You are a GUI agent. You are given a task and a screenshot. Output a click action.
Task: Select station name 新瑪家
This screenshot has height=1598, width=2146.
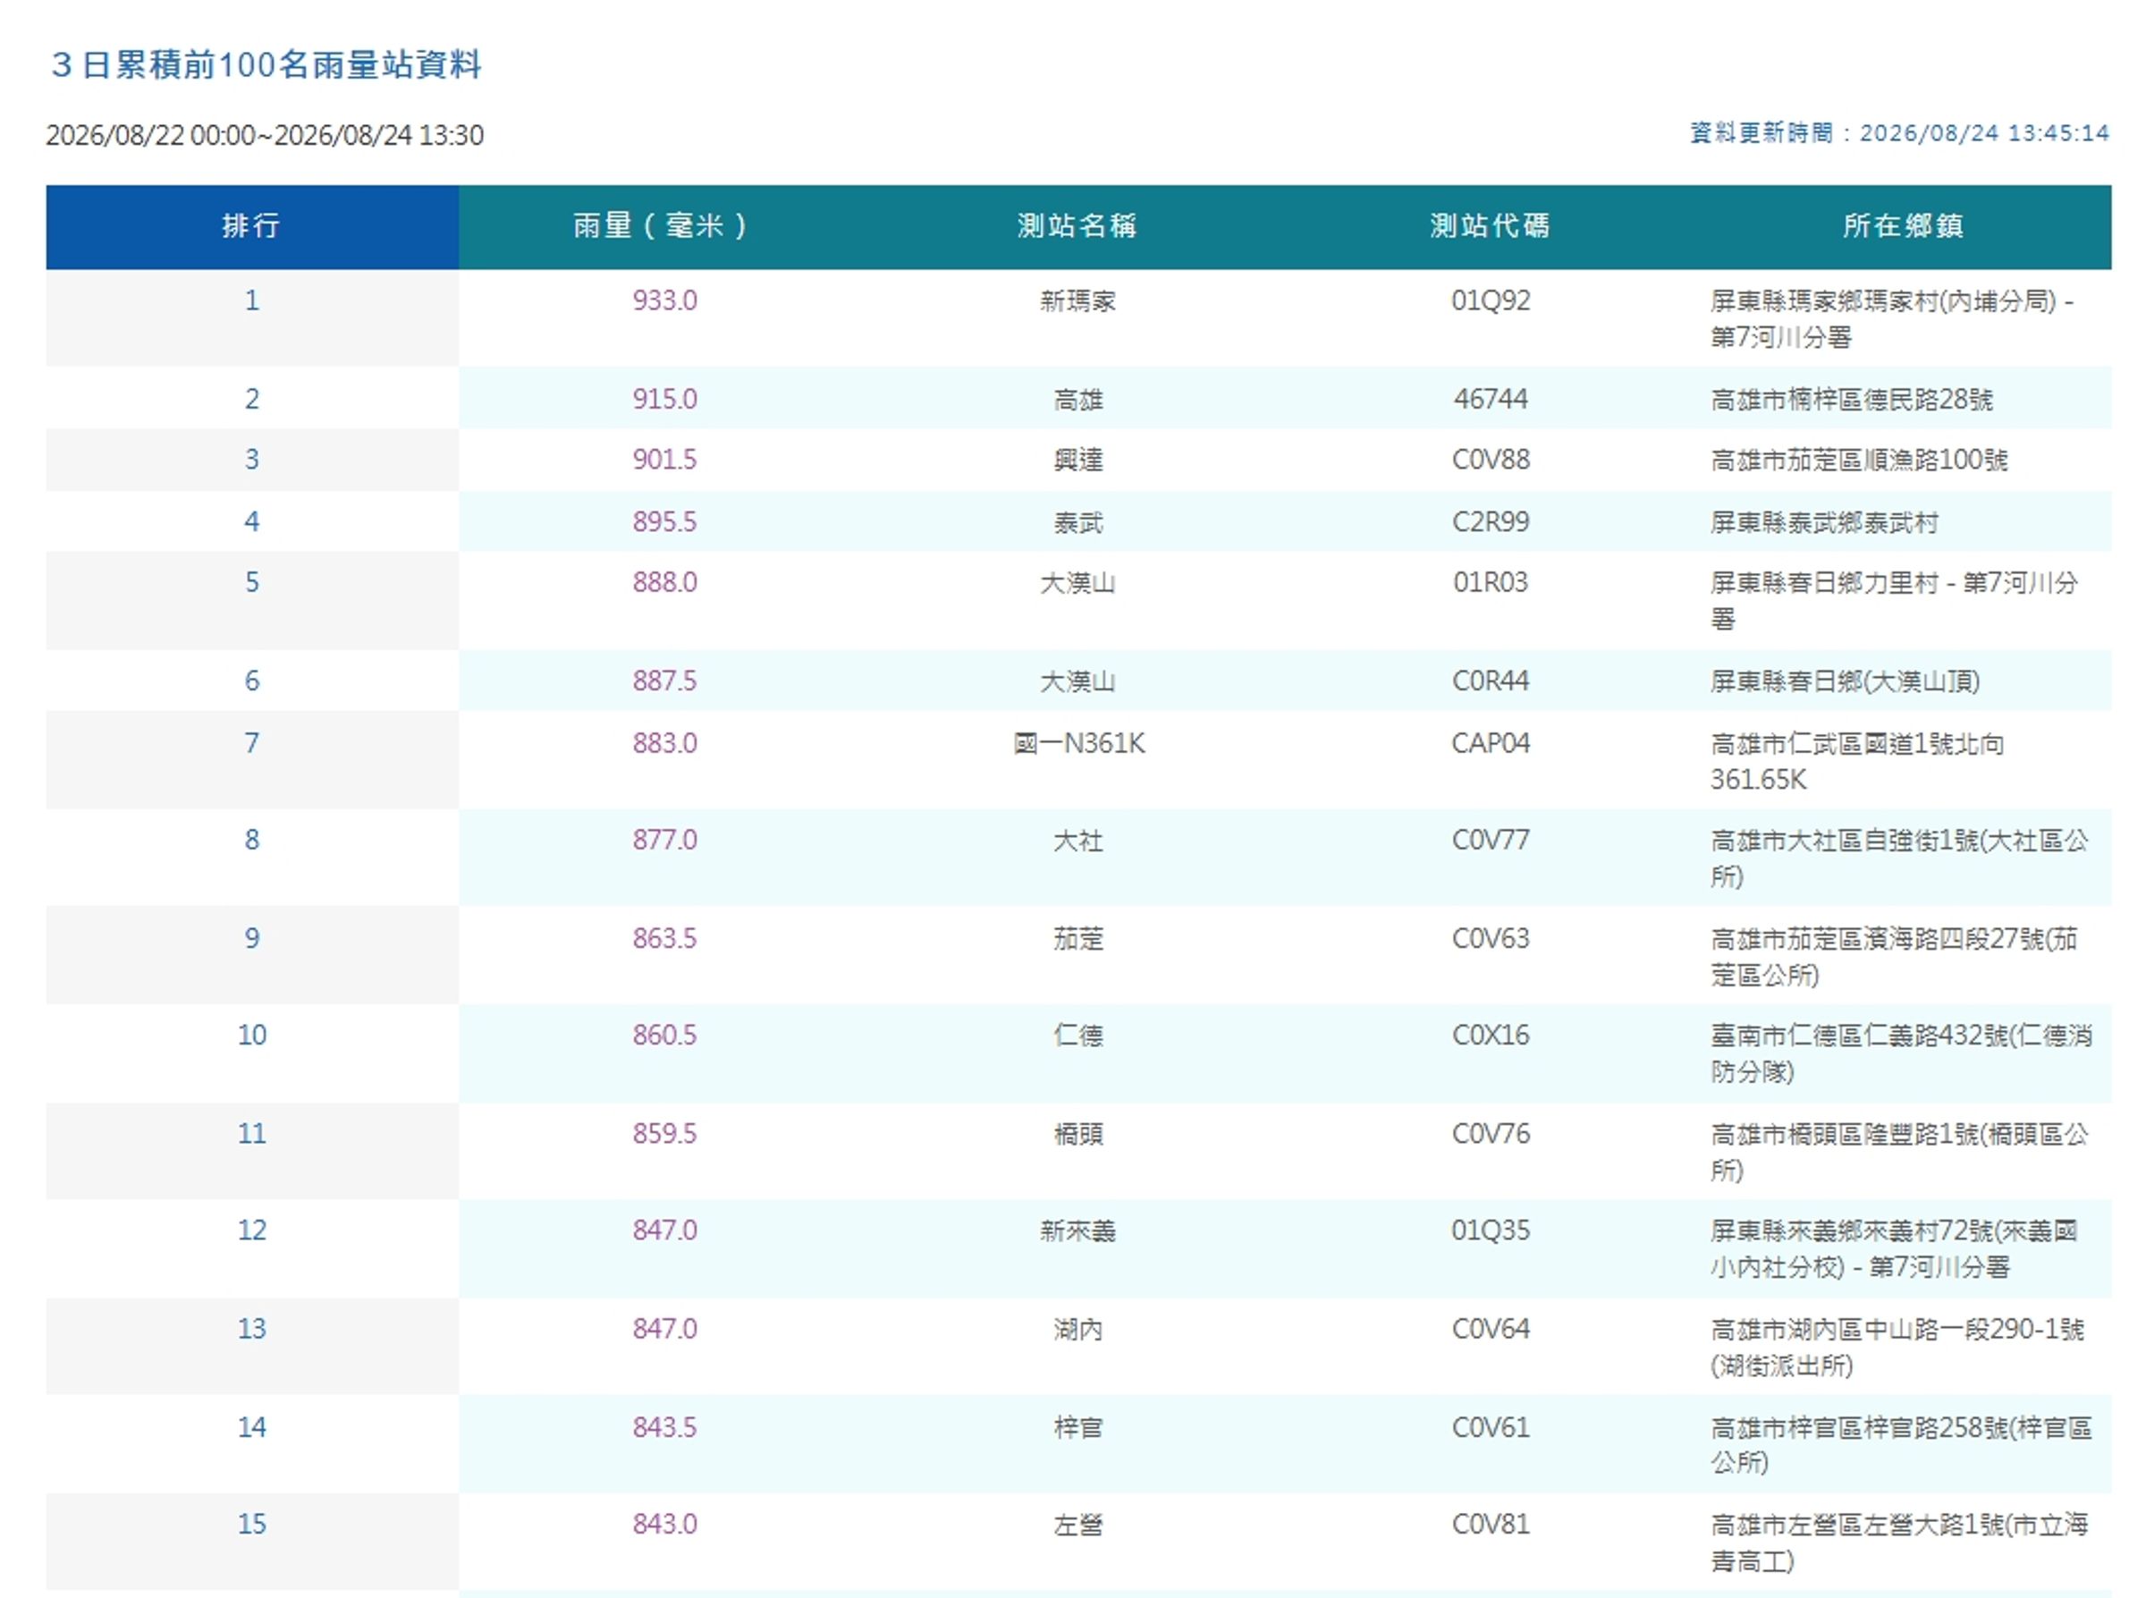[1077, 300]
